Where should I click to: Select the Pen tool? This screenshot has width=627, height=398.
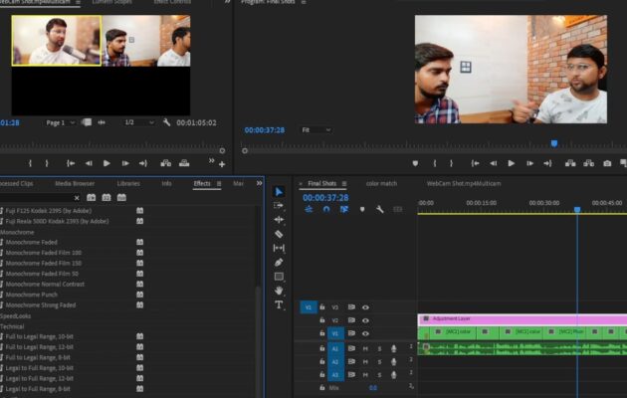[x=279, y=263]
